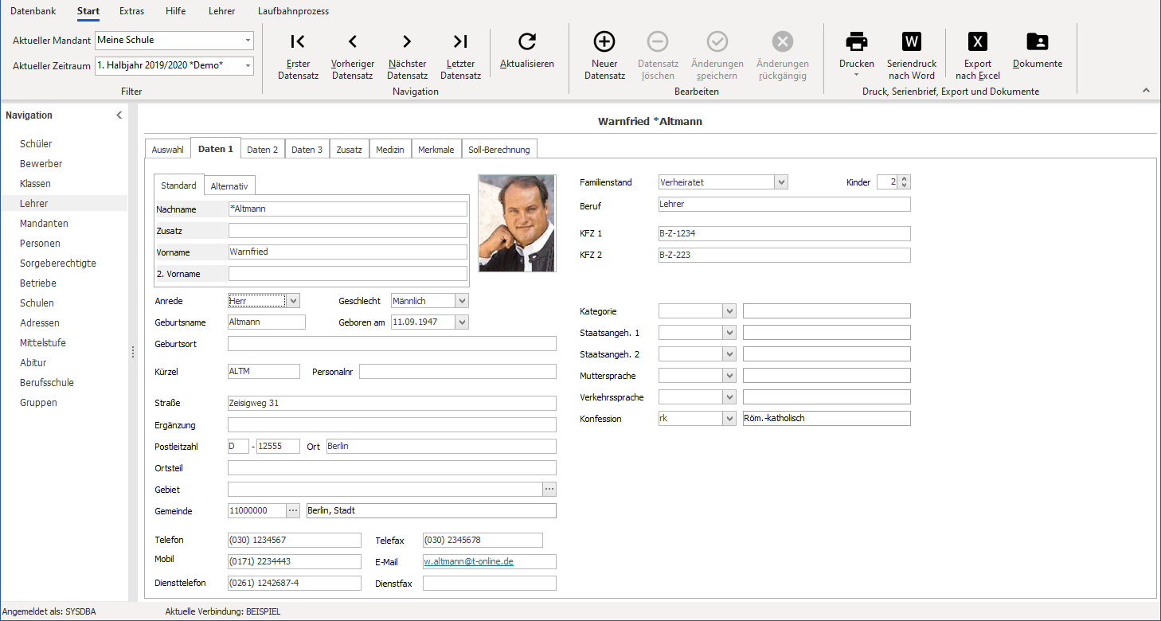
Task: Click Änderungen speichern checkmark icon
Action: (x=717, y=41)
